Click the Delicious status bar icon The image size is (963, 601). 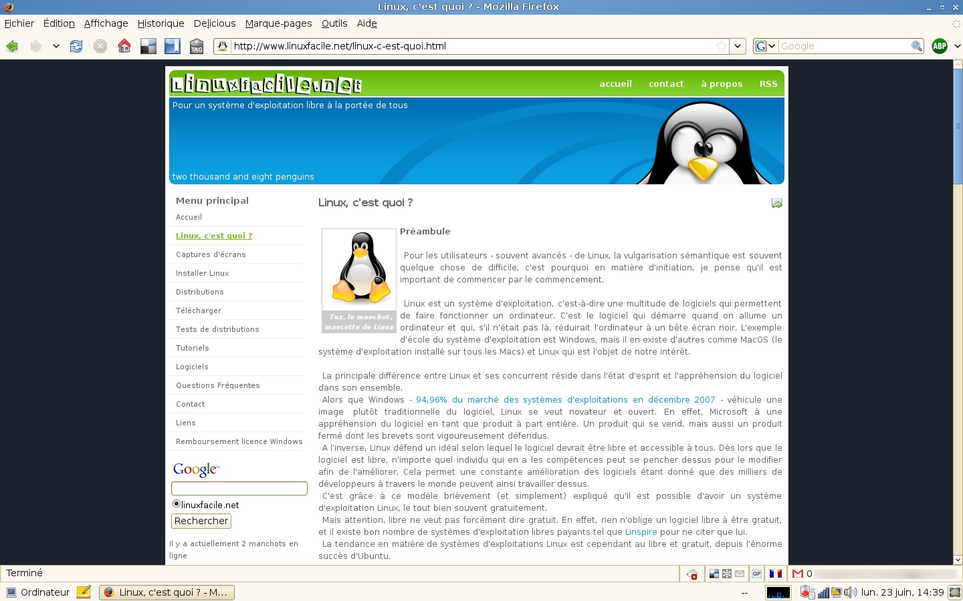point(714,574)
